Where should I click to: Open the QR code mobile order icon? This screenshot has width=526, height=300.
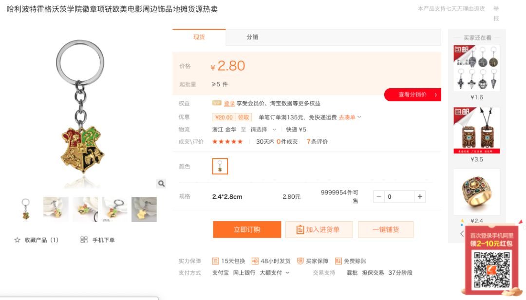84,240
